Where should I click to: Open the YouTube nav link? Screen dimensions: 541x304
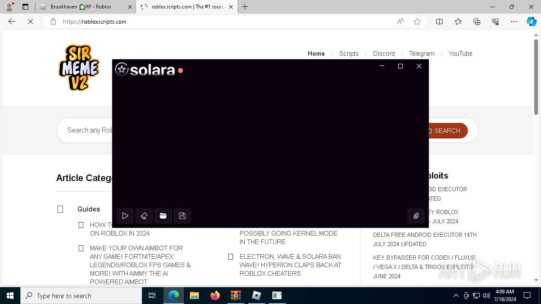tap(460, 54)
